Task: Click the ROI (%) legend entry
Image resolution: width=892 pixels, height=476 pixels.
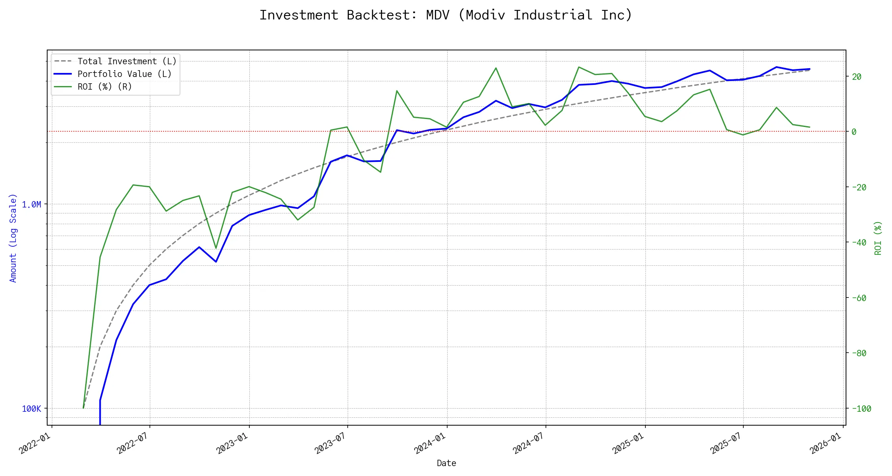Action: [x=105, y=87]
